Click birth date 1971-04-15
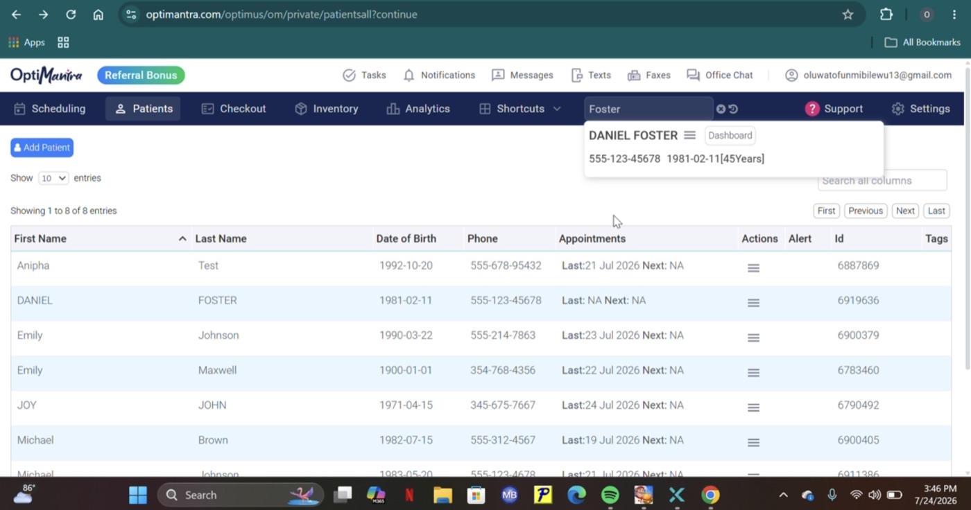 click(406, 405)
